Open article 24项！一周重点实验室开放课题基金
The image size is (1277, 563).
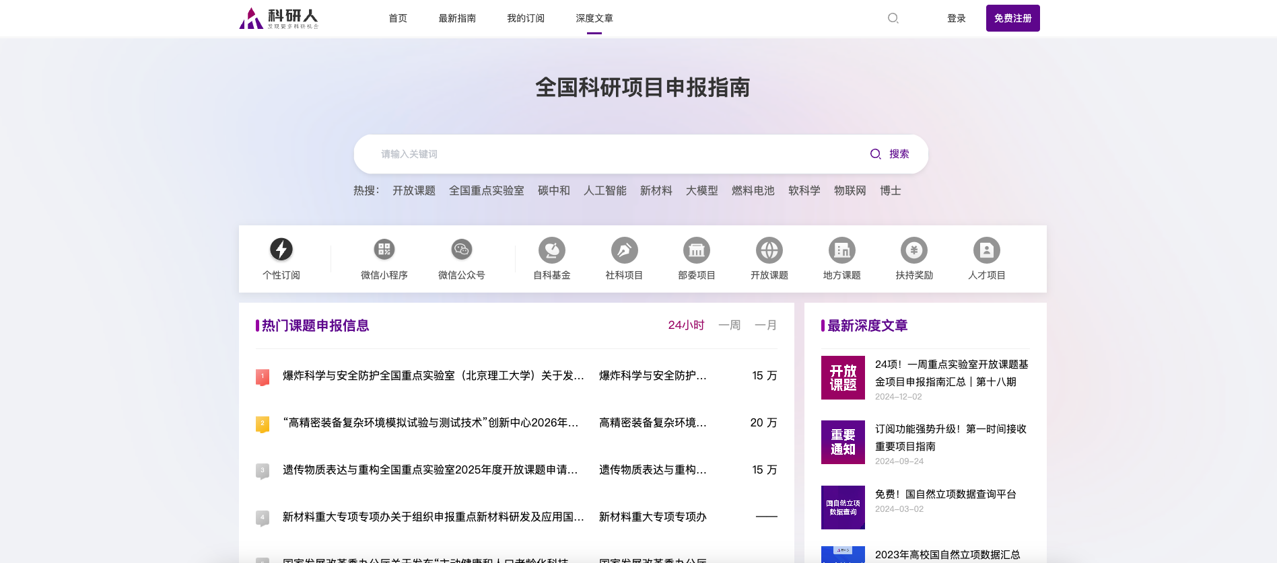click(952, 373)
